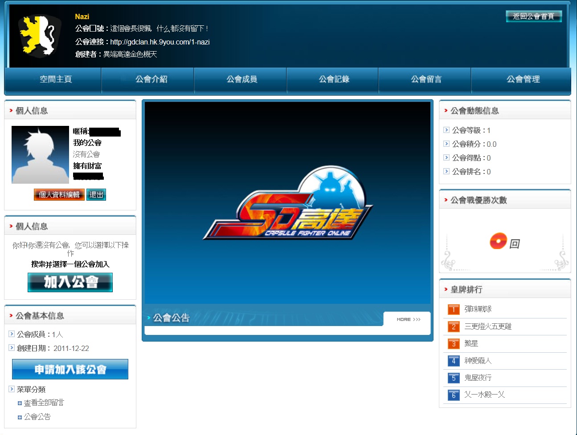
Task: Click the 公會積分：0.0 text
Action: (x=474, y=144)
